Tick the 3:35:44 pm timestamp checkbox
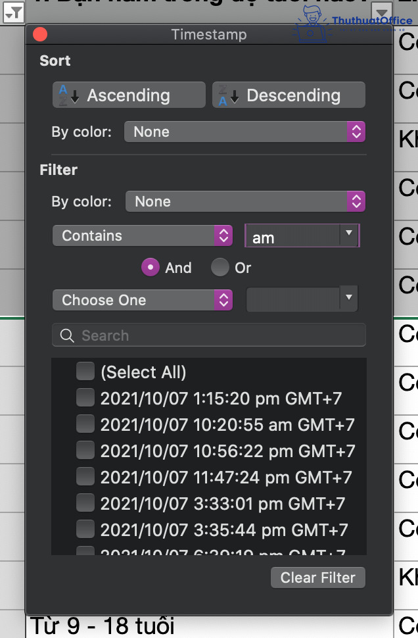 tap(85, 529)
